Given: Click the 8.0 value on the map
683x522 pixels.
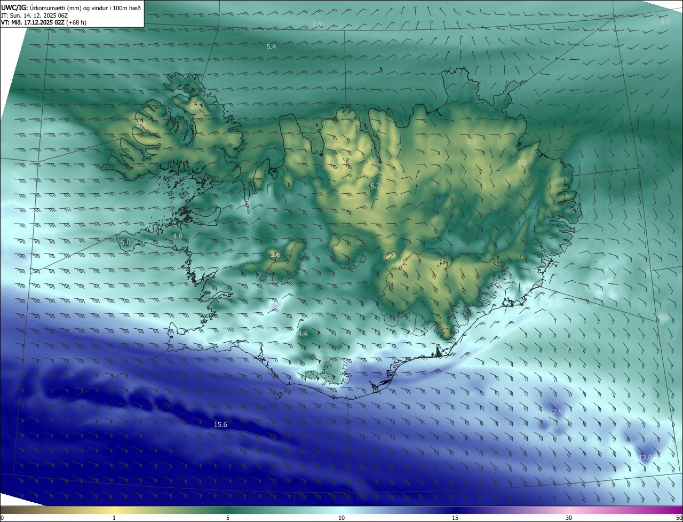Looking at the screenshot, I should click(x=665, y=21).
